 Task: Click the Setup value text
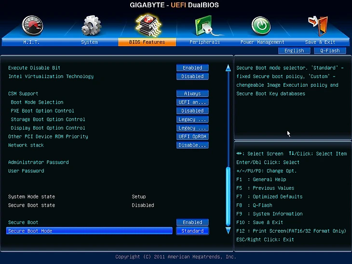click(x=139, y=197)
